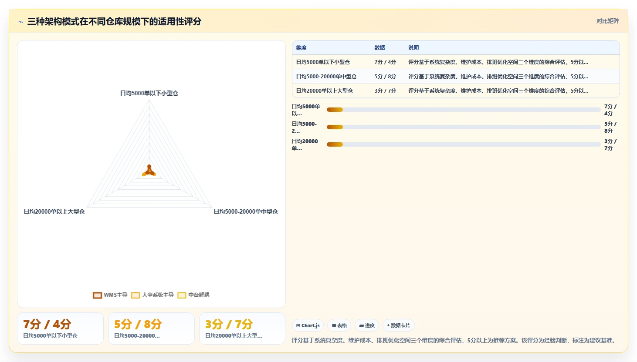Viewport: 637px width, 362px height.
Task: Click the radar chart data point cluster
Action: (149, 171)
